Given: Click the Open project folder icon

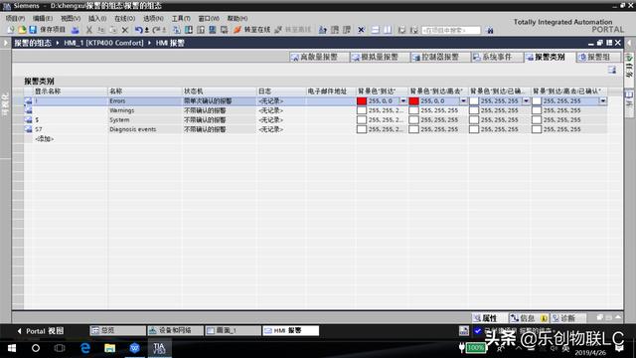Looking at the screenshot, I should 22,30.
